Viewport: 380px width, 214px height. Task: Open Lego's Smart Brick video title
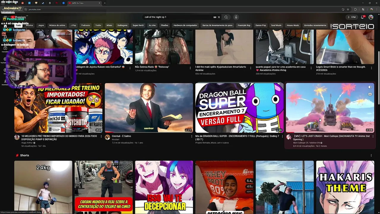point(341,68)
